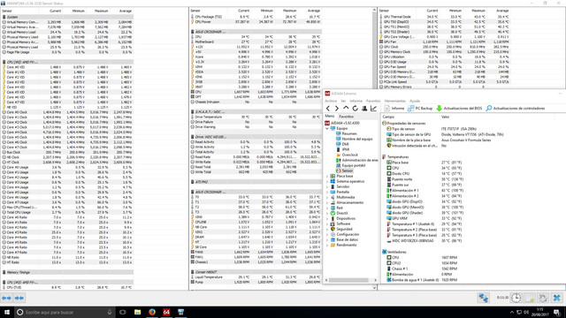566x318 pixels.
Task: Switch to the Favoritos tab
Action: pos(346,117)
